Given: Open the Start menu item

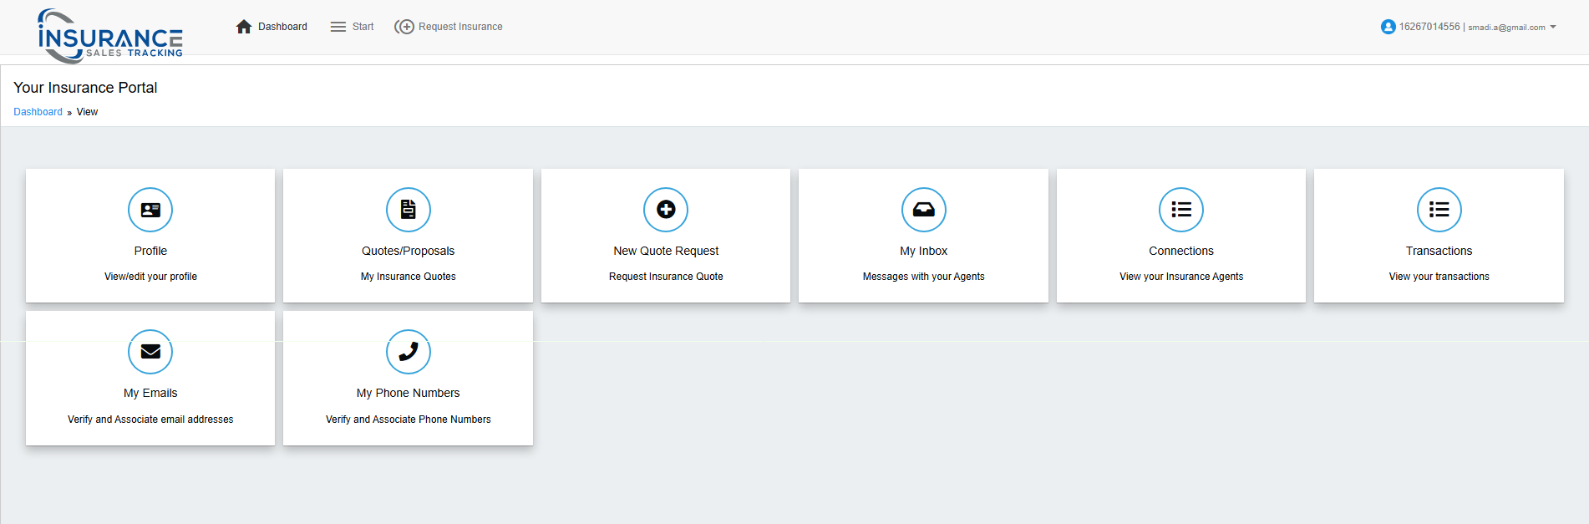Looking at the screenshot, I should (x=363, y=27).
